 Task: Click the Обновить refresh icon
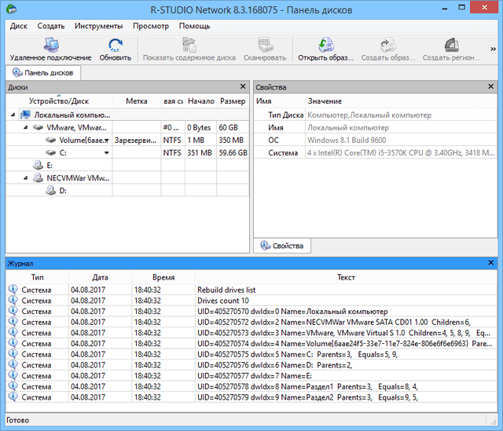tap(116, 45)
